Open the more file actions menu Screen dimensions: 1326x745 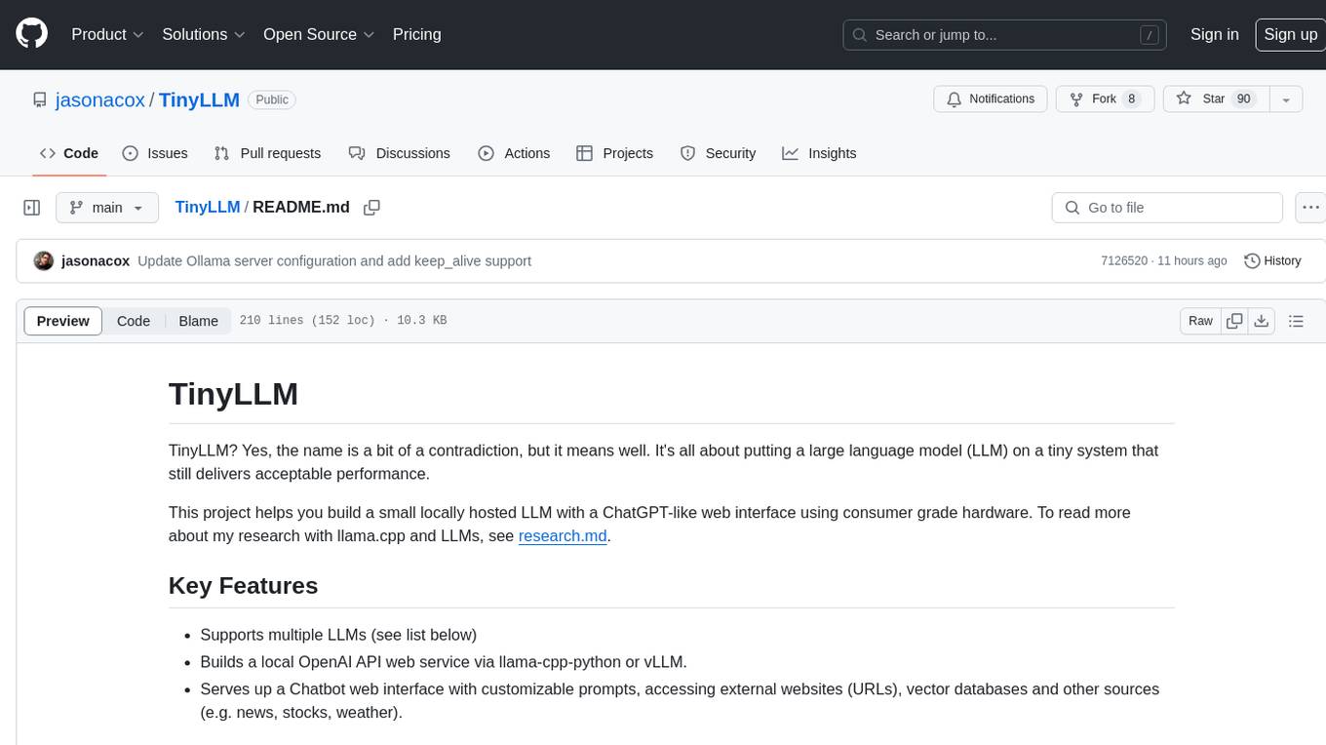click(x=1310, y=208)
